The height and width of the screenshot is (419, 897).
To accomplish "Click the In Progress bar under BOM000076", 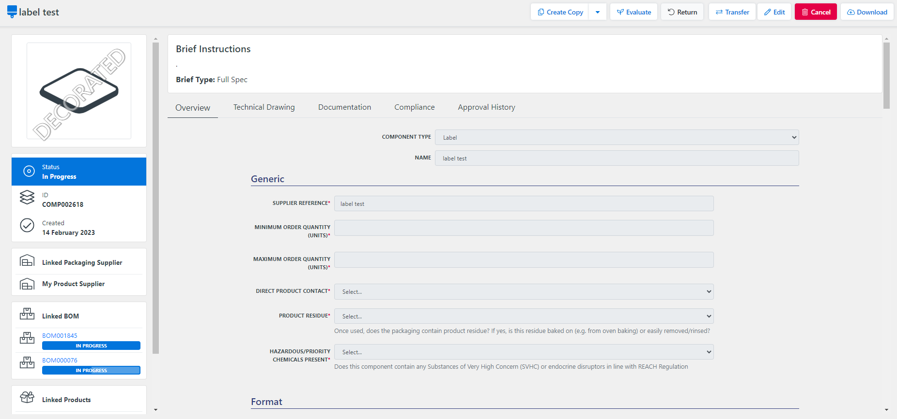I will point(91,370).
